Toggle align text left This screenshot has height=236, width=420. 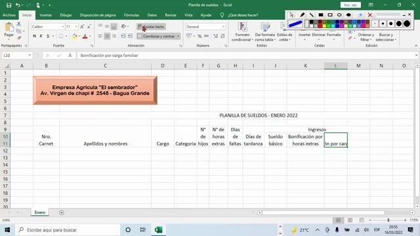pos(100,36)
